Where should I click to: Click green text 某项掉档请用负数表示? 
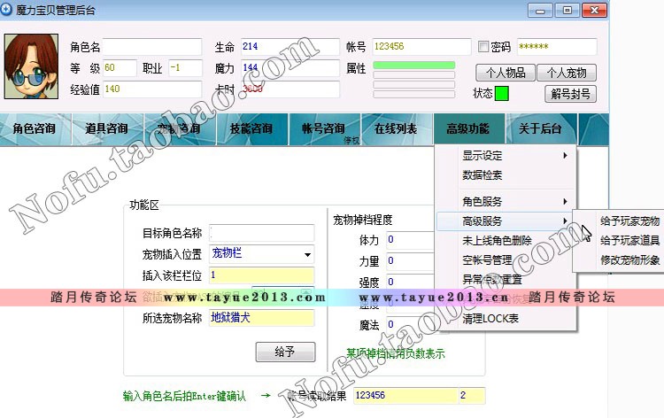click(x=396, y=353)
